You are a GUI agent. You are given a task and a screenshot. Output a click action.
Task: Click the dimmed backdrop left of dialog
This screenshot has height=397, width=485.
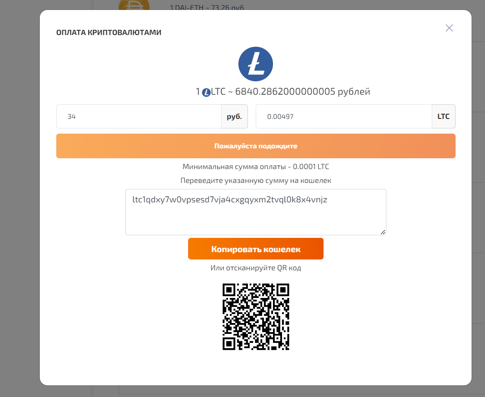(19, 198)
